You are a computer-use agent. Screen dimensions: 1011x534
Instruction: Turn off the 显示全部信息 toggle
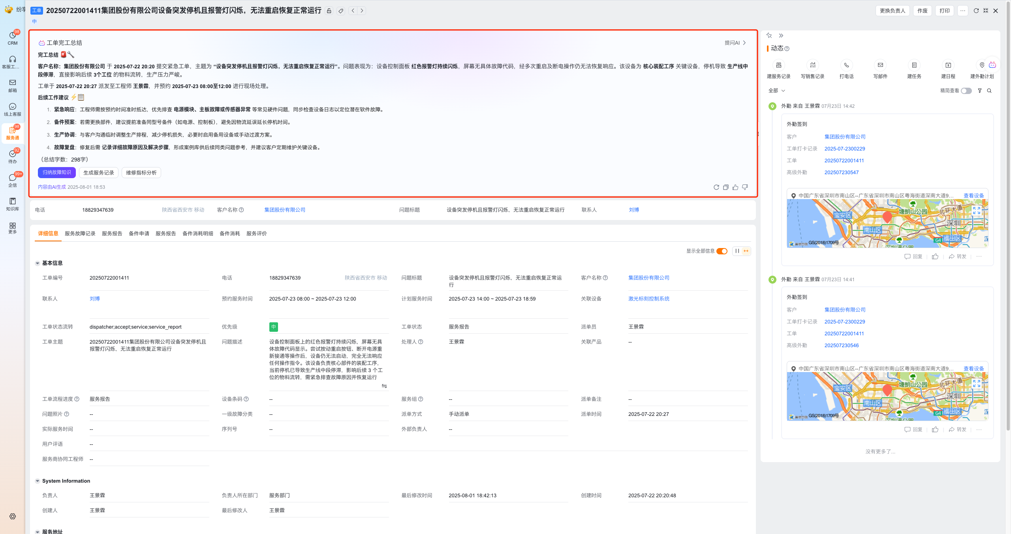pyautogui.click(x=722, y=251)
